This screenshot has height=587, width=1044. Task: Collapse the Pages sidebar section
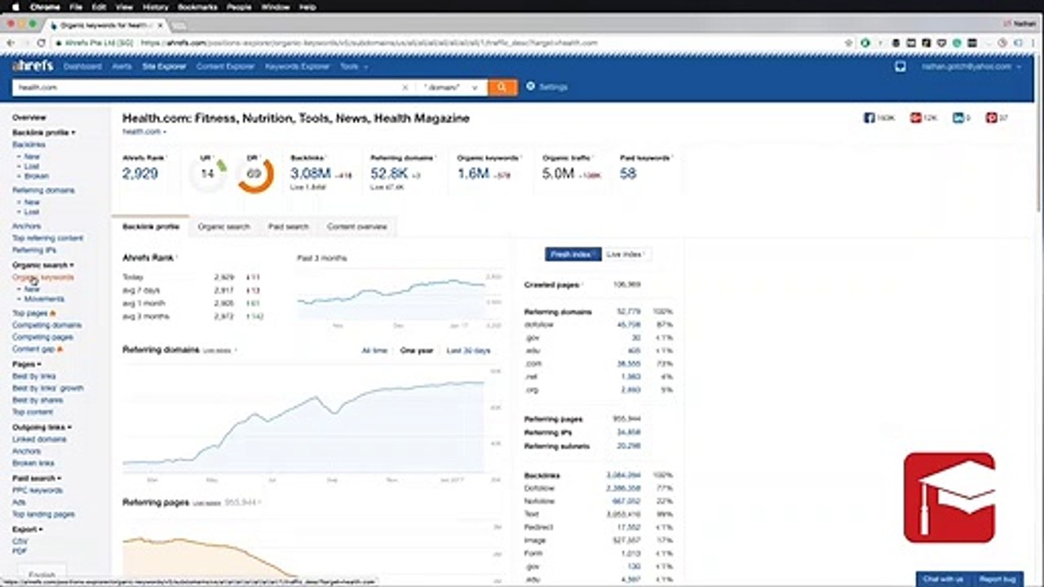coord(26,364)
